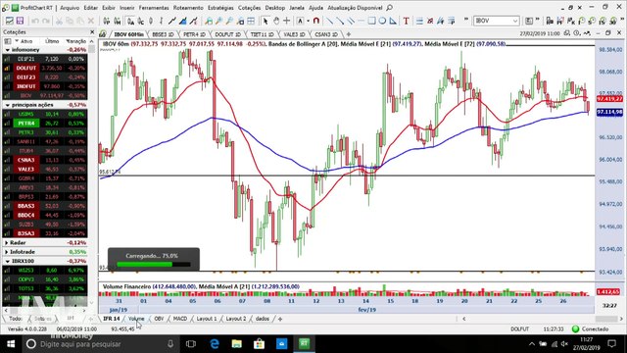
Task: Toggle the red magnet snap tool
Action: 315,21
